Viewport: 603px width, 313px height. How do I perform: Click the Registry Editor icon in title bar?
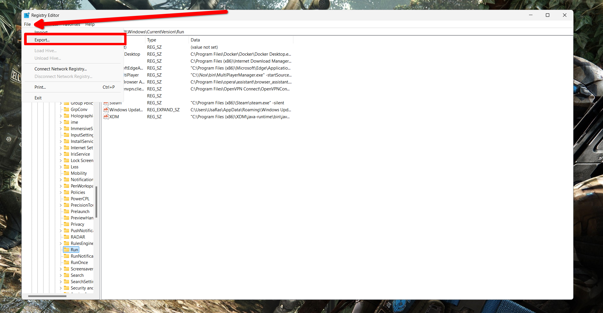26,15
